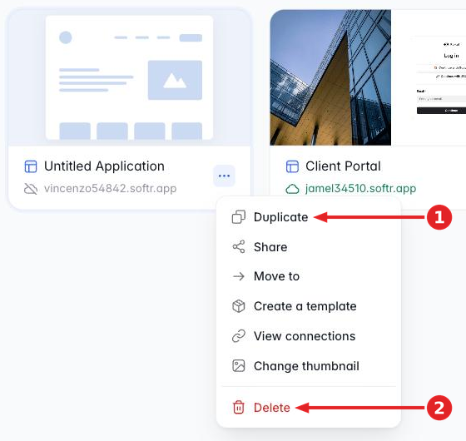This screenshot has width=466, height=441.
Task: Click the red trash Delete icon
Action: (238, 408)
